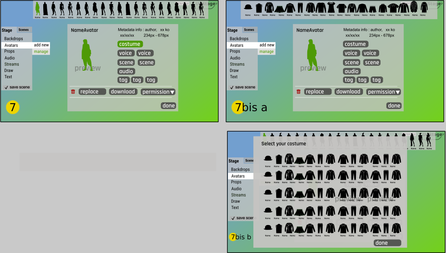Screen dimensions: 446x253
Task: Switch to the Stage tab in panel 7
Action: 7,30
